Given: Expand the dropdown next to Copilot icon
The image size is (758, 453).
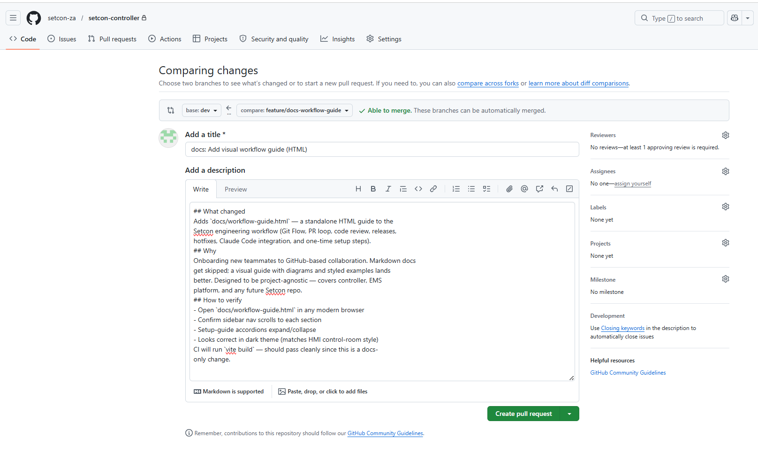Looking at the screenshot, I should click(748, 18).
